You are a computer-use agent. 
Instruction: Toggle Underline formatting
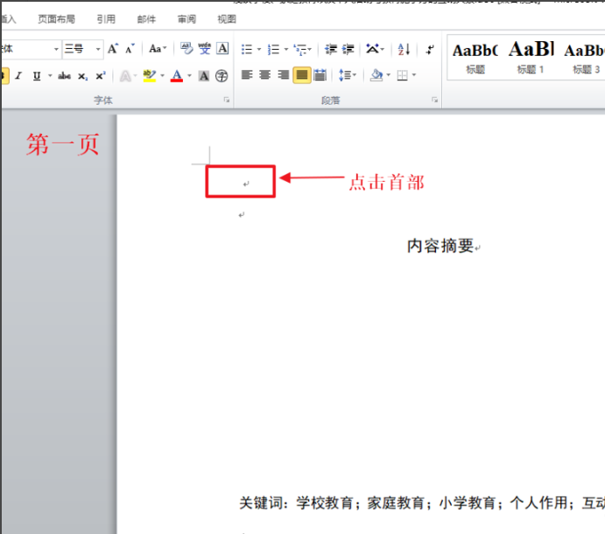[x=37, y=76]
